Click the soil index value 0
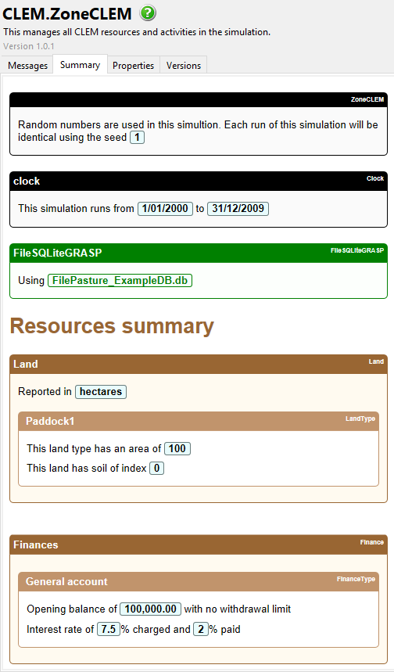Screen dimensions: 394x672 [157, 468]
